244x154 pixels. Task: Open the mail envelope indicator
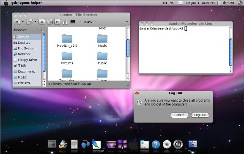click(180, 3)
